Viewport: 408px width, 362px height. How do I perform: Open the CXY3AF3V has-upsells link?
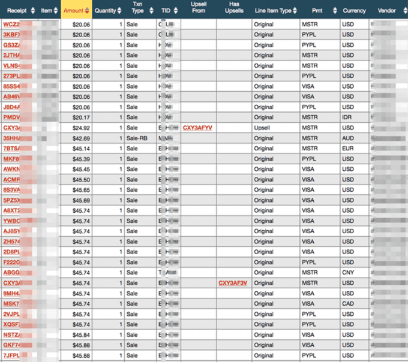(x=233, y=283)
